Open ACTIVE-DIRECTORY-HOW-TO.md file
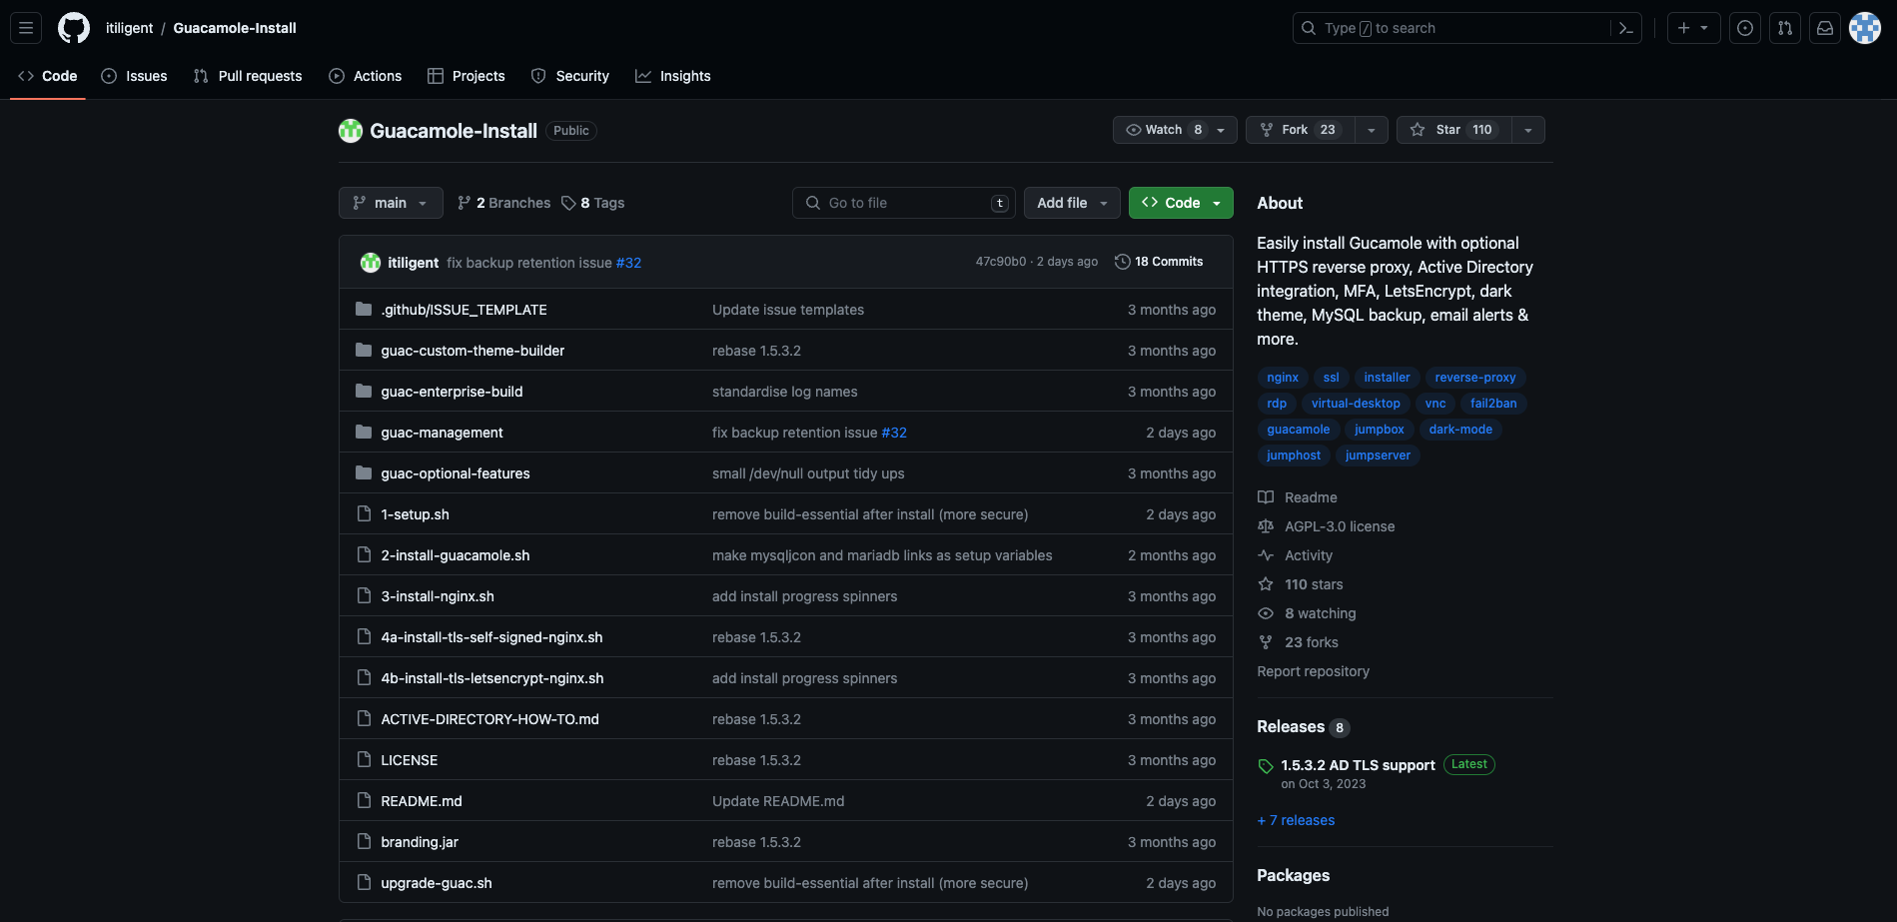 (489, 719)
